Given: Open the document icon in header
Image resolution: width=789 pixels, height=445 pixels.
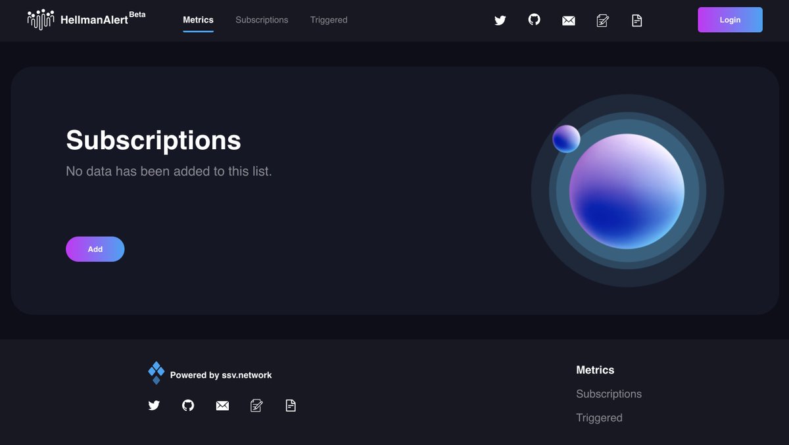Looking at the screenshot, I should click(x=637, y=20).
